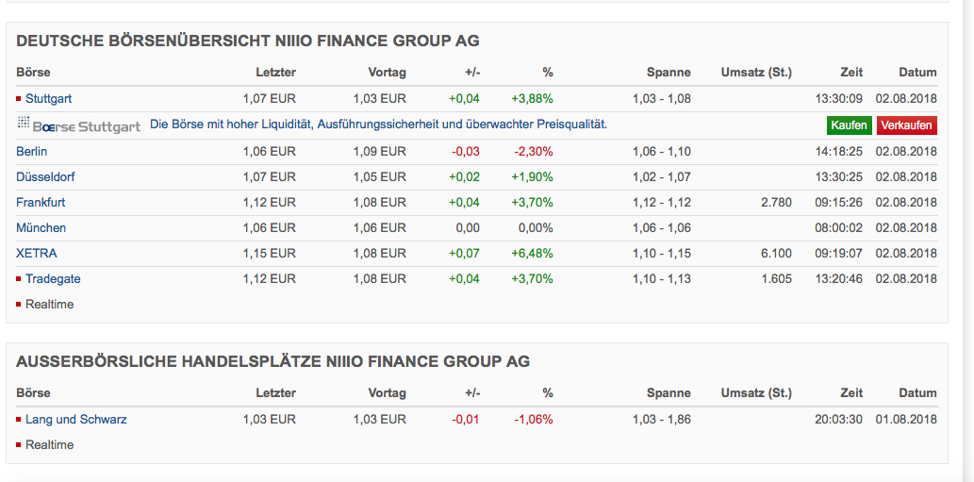Select the Tradegate exchange link
The width and height of the screenshot is (974, 482).
click(53, 278)
